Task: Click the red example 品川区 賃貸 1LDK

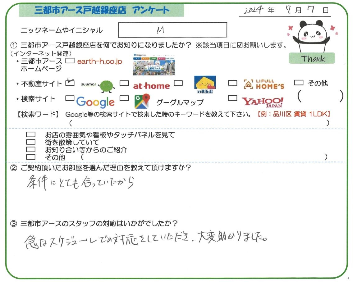Action: [x=294, y=114]
